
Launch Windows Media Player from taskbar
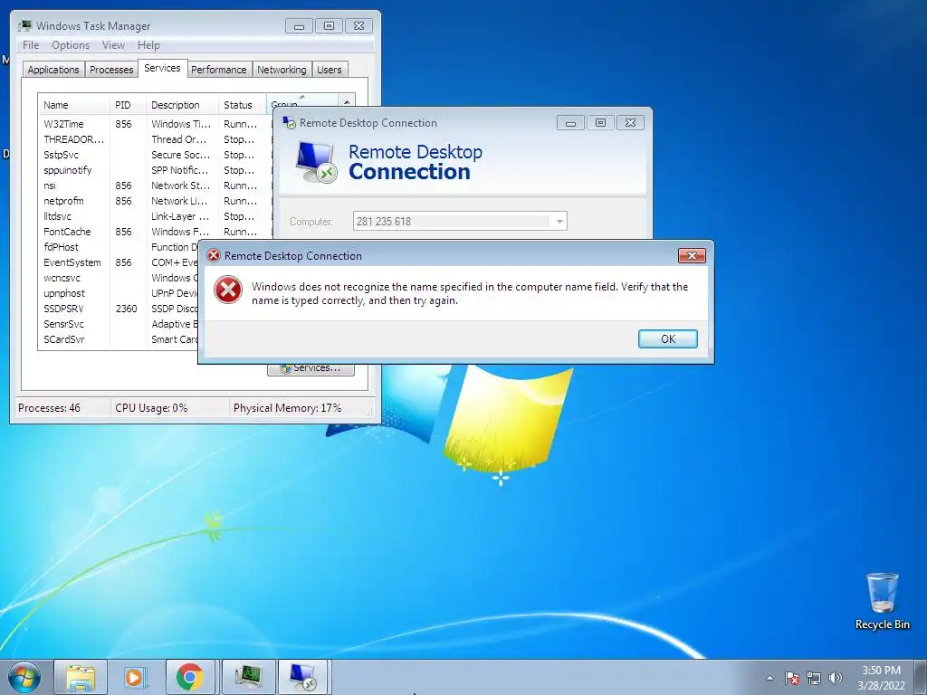(136, 677)
